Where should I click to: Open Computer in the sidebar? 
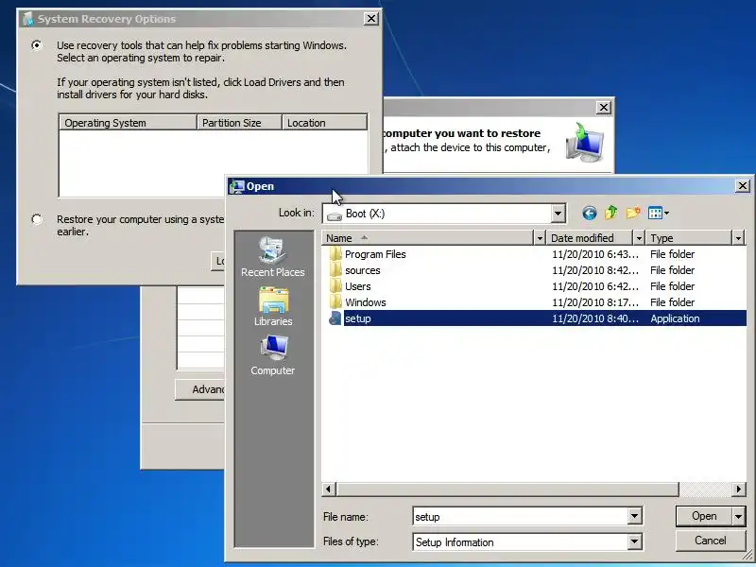pos(273,355)
